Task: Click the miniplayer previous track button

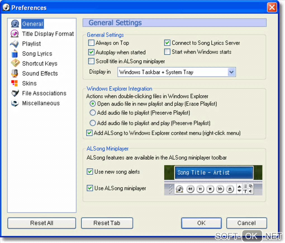Action: pos(190,189)
